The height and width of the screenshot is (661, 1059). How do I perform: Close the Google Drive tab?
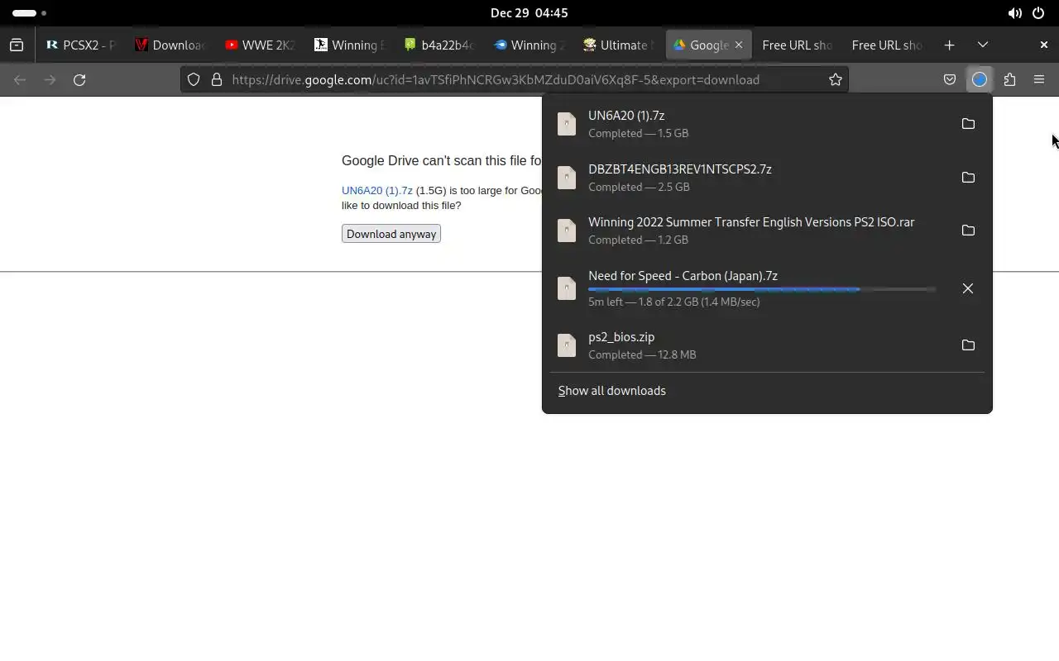tap(739, 45)
